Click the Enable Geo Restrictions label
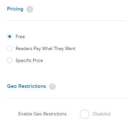The image size is (126, 131). coord(42,114)
